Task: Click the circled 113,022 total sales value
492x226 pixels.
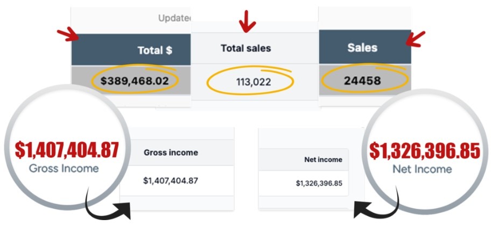Action: [x=253, y=82]
